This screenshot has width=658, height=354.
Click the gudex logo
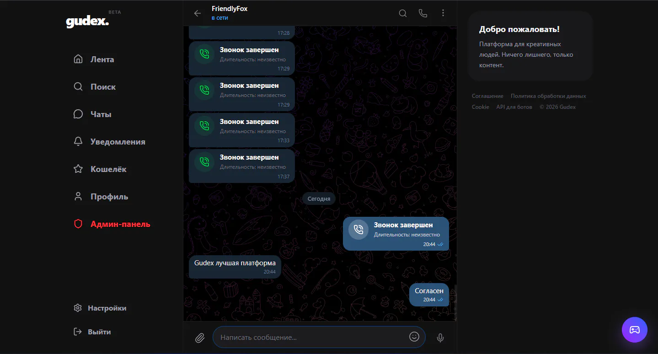(x=87, y=21)
